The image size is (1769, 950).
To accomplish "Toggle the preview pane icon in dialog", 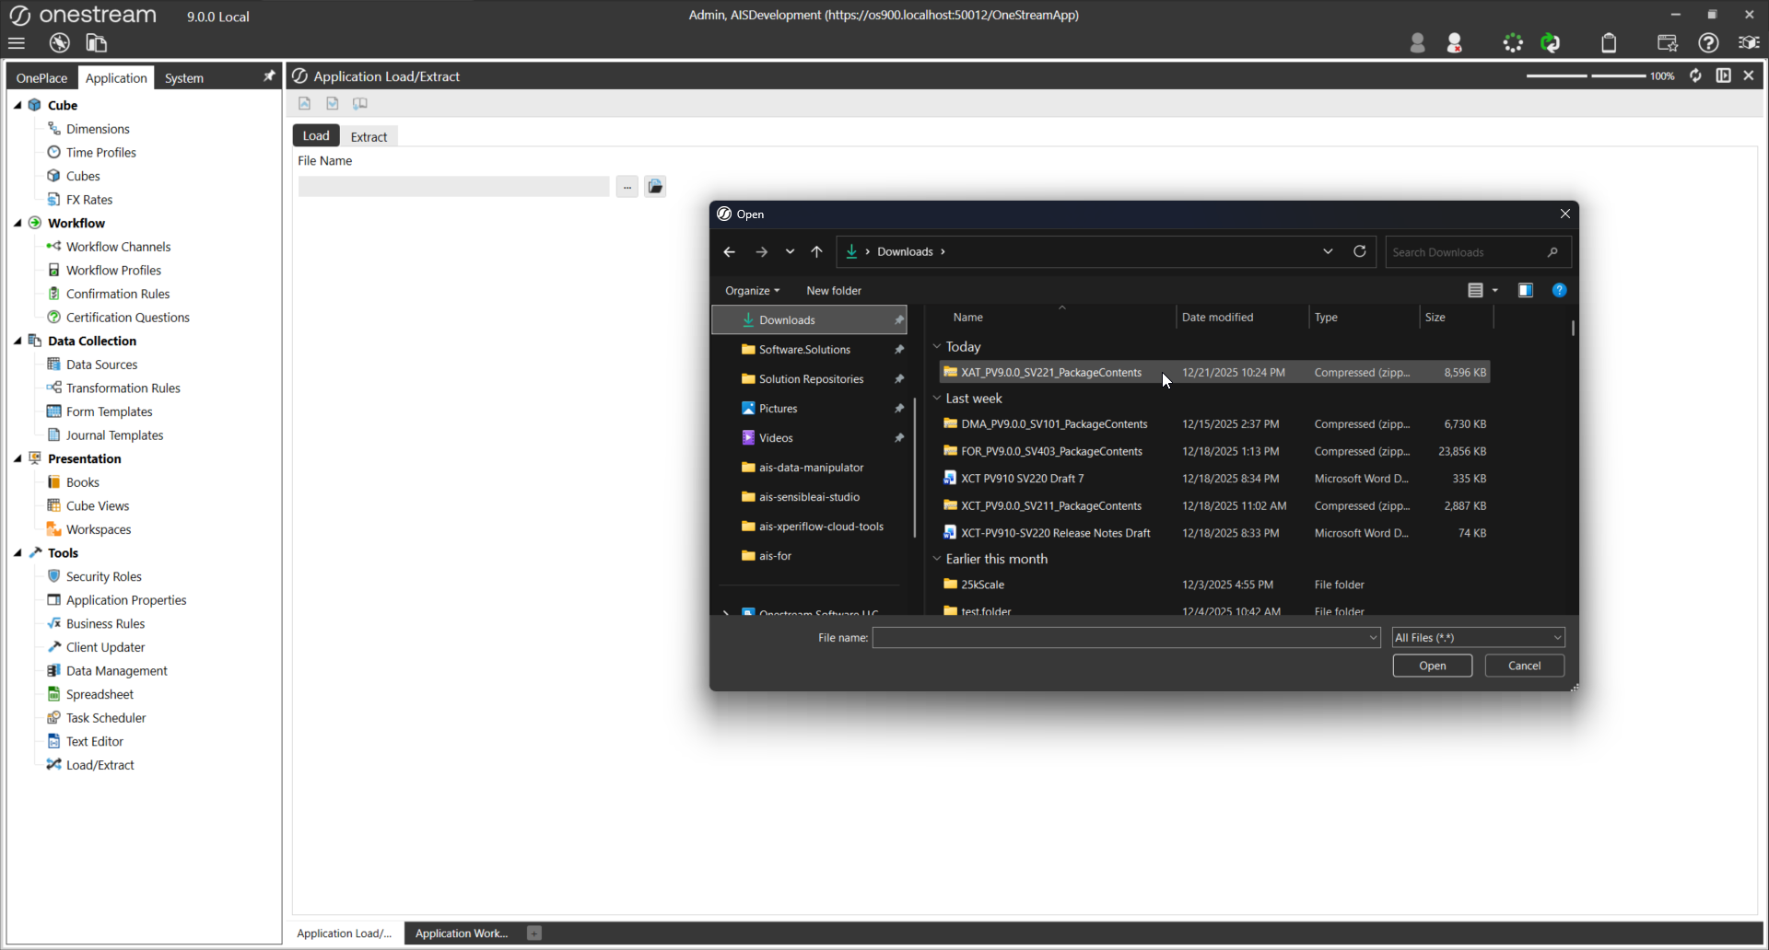I will point(1526,290).
